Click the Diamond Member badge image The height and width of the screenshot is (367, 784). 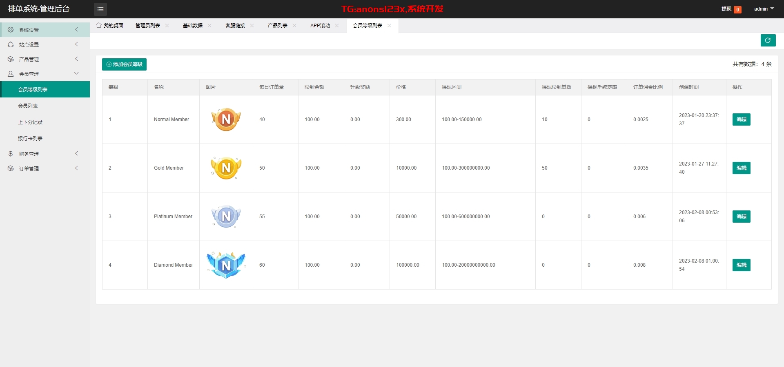226,265
